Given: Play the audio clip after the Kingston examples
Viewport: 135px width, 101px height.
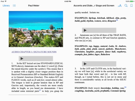Looking at the screenshot, I should pyautogui.click(x=85, y=30).
